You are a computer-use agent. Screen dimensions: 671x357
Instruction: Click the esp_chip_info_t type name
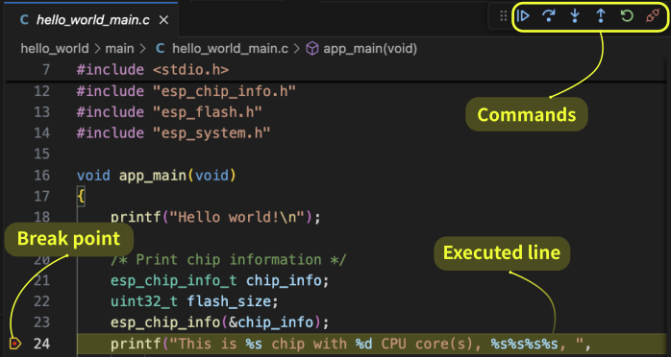tap(174, 280)
